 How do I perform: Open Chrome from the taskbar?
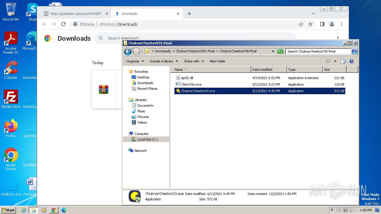54,210
